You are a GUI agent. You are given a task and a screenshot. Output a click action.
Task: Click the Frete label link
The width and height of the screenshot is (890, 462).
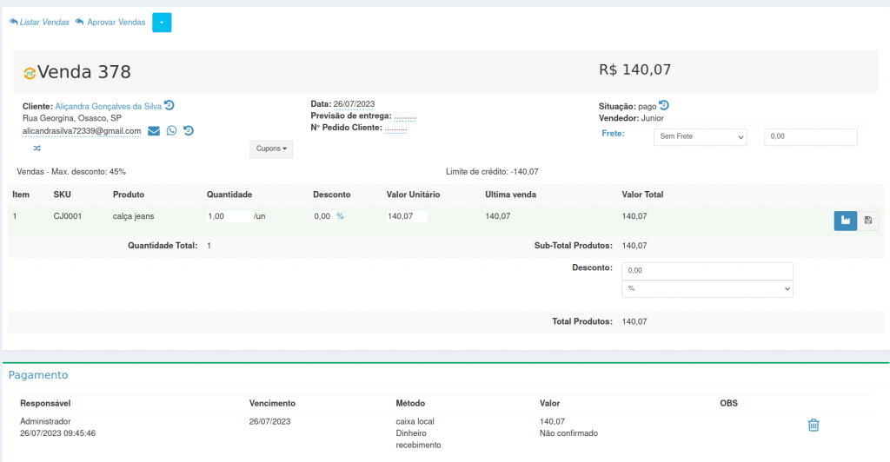click(x=613, y=134)
